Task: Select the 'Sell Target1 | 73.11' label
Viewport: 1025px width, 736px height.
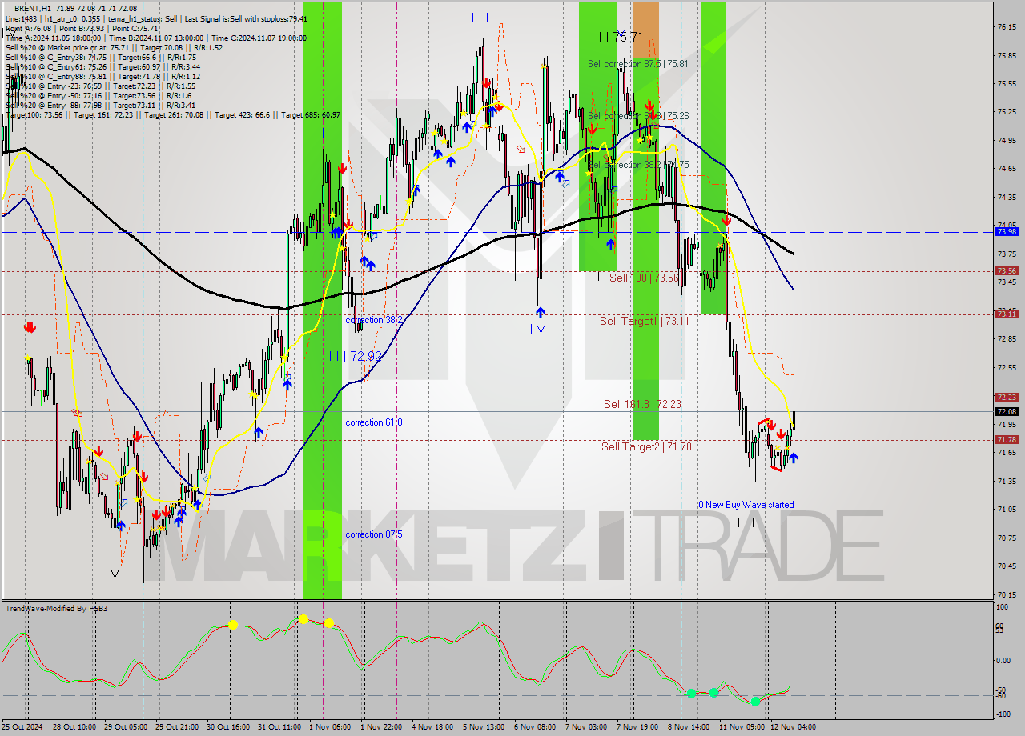Action: point(645,321)
